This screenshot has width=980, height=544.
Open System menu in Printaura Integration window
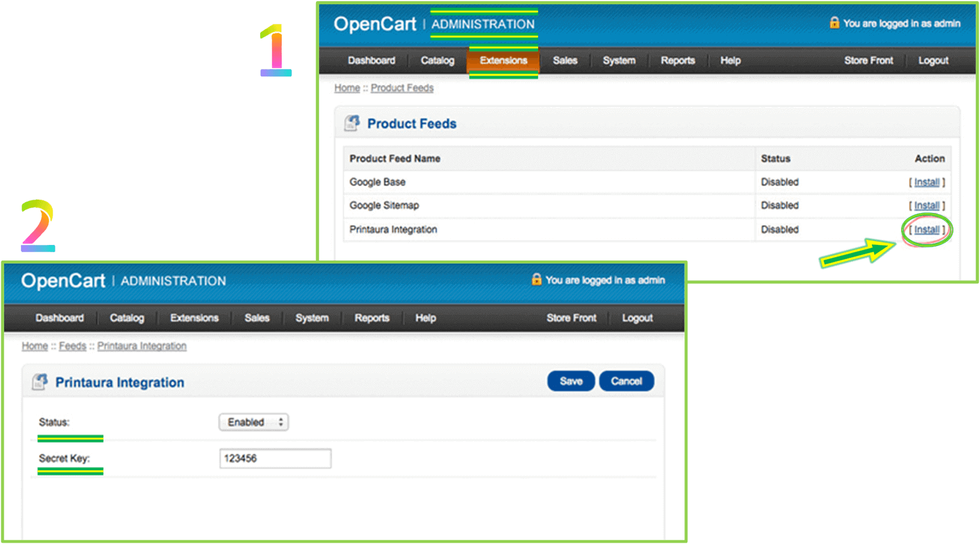[312, 318]
